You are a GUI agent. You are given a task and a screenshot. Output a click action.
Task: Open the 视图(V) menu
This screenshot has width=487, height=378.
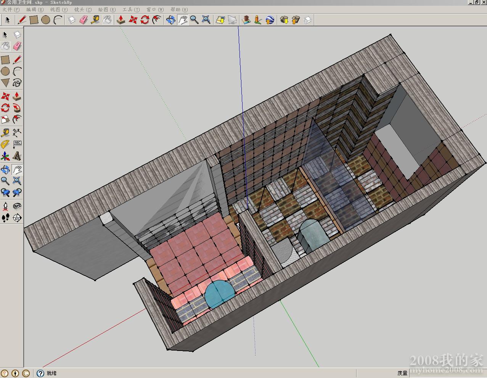click(x=59, y=10)
